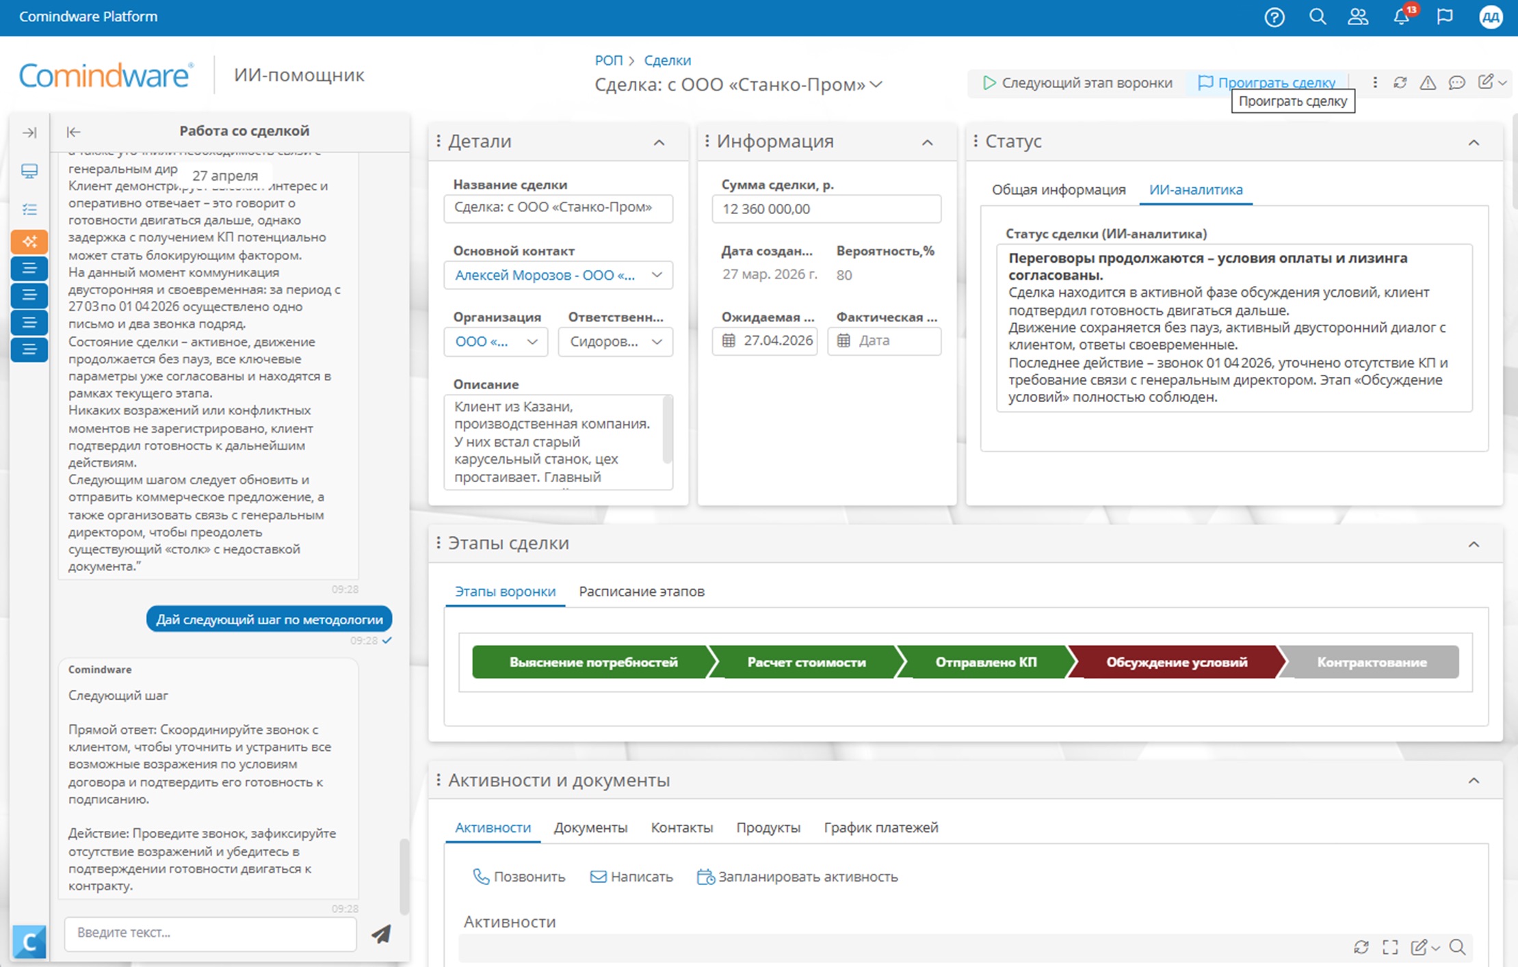Image resolution: width=1518 pixels, height=967 pixels.
Task: Click the three-dots more actions icon
Action: point(1374,83)
